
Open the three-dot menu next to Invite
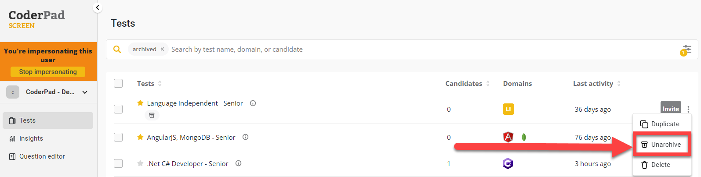tap(688, 109)
